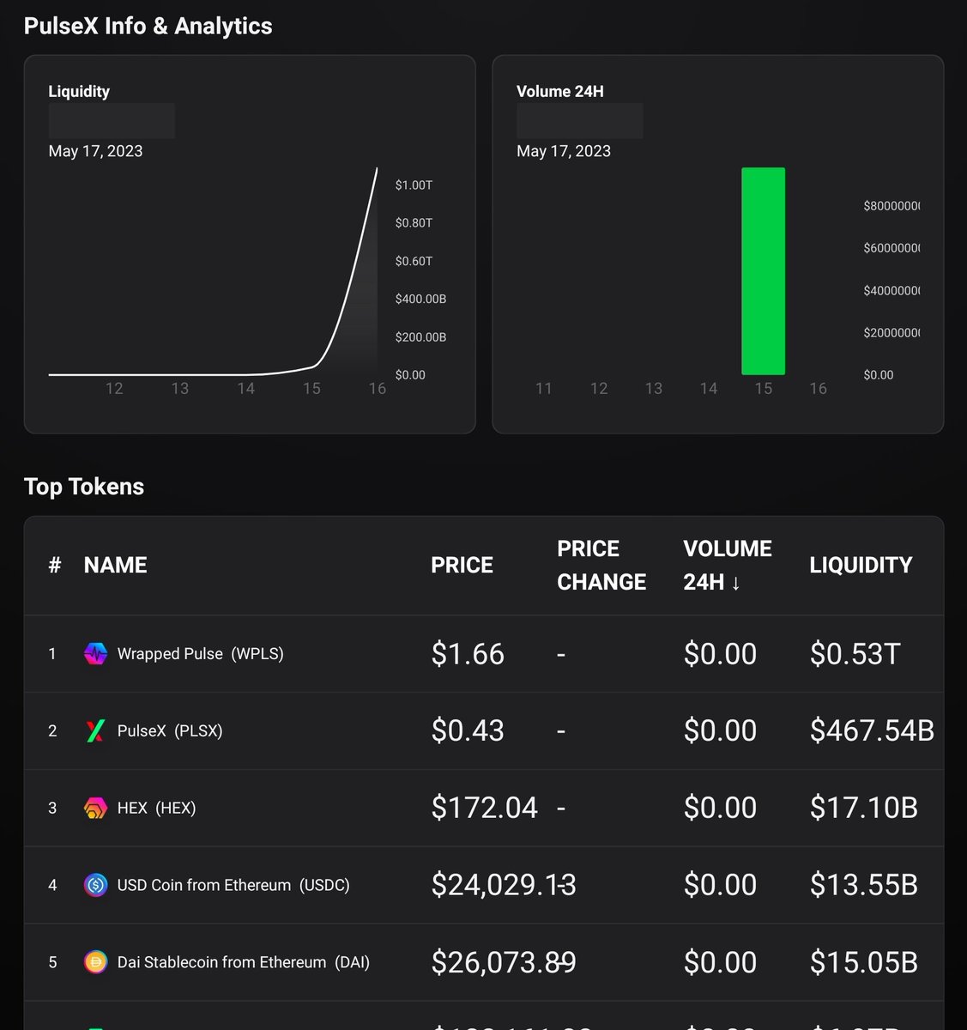Click the $0.60T axis label on Liquidity chart

414,261
